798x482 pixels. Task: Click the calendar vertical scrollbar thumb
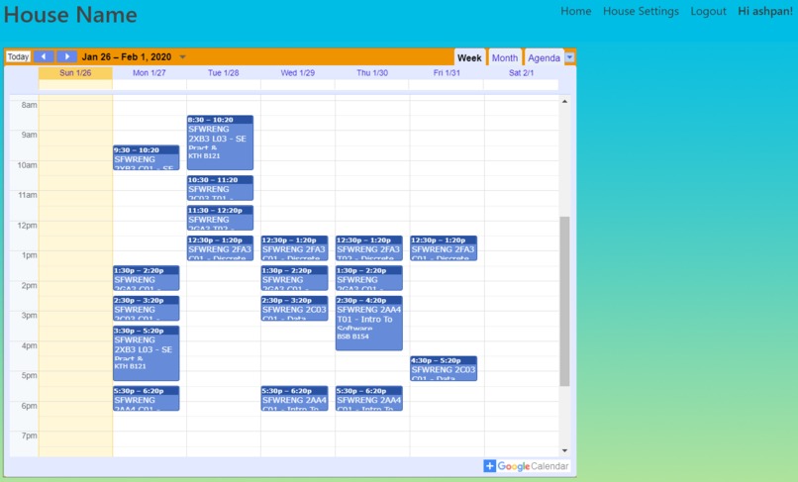coord(564,301)
